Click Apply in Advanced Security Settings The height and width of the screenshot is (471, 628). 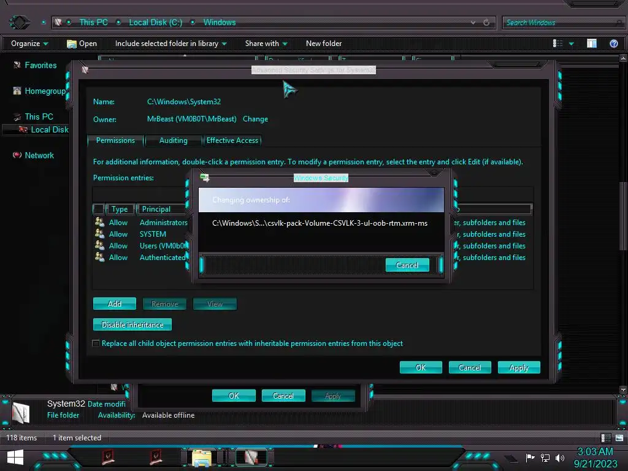[519, 367]
